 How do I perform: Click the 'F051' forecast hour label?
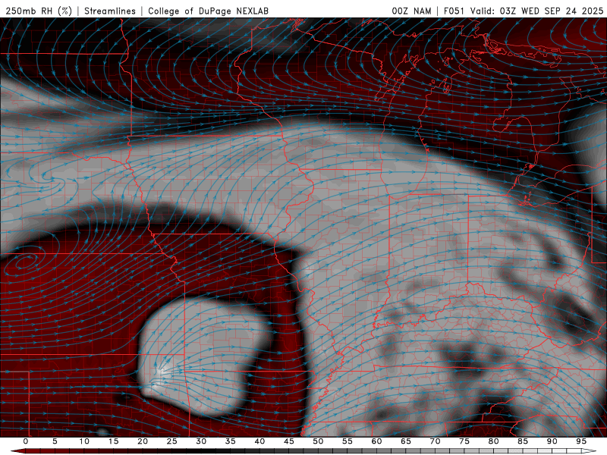click(454, 11)
